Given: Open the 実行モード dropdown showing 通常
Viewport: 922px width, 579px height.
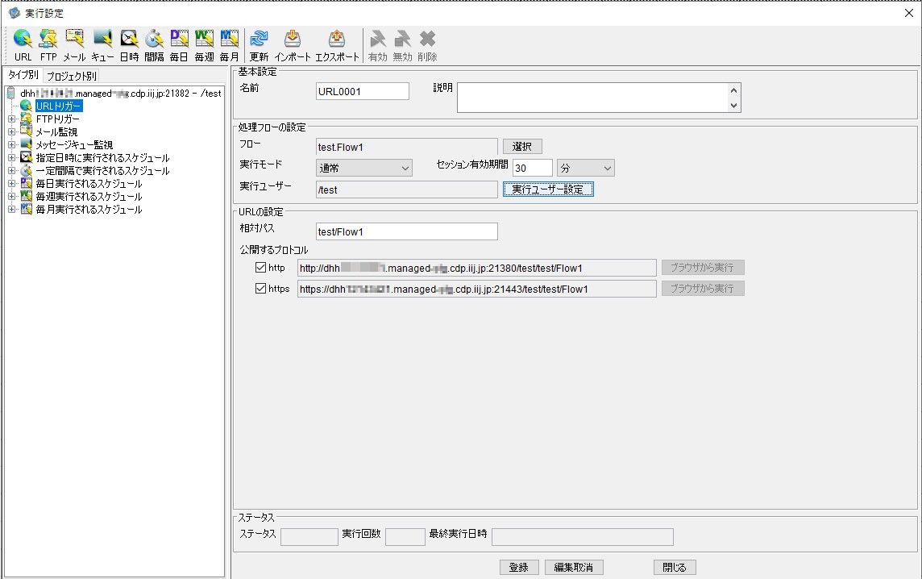Looking at the screenshot, I should click(x=364, y=168).
